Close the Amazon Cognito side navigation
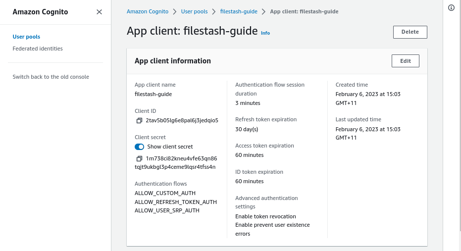Image resolution: width=461 pixels, height=251 pixels. 100,12
